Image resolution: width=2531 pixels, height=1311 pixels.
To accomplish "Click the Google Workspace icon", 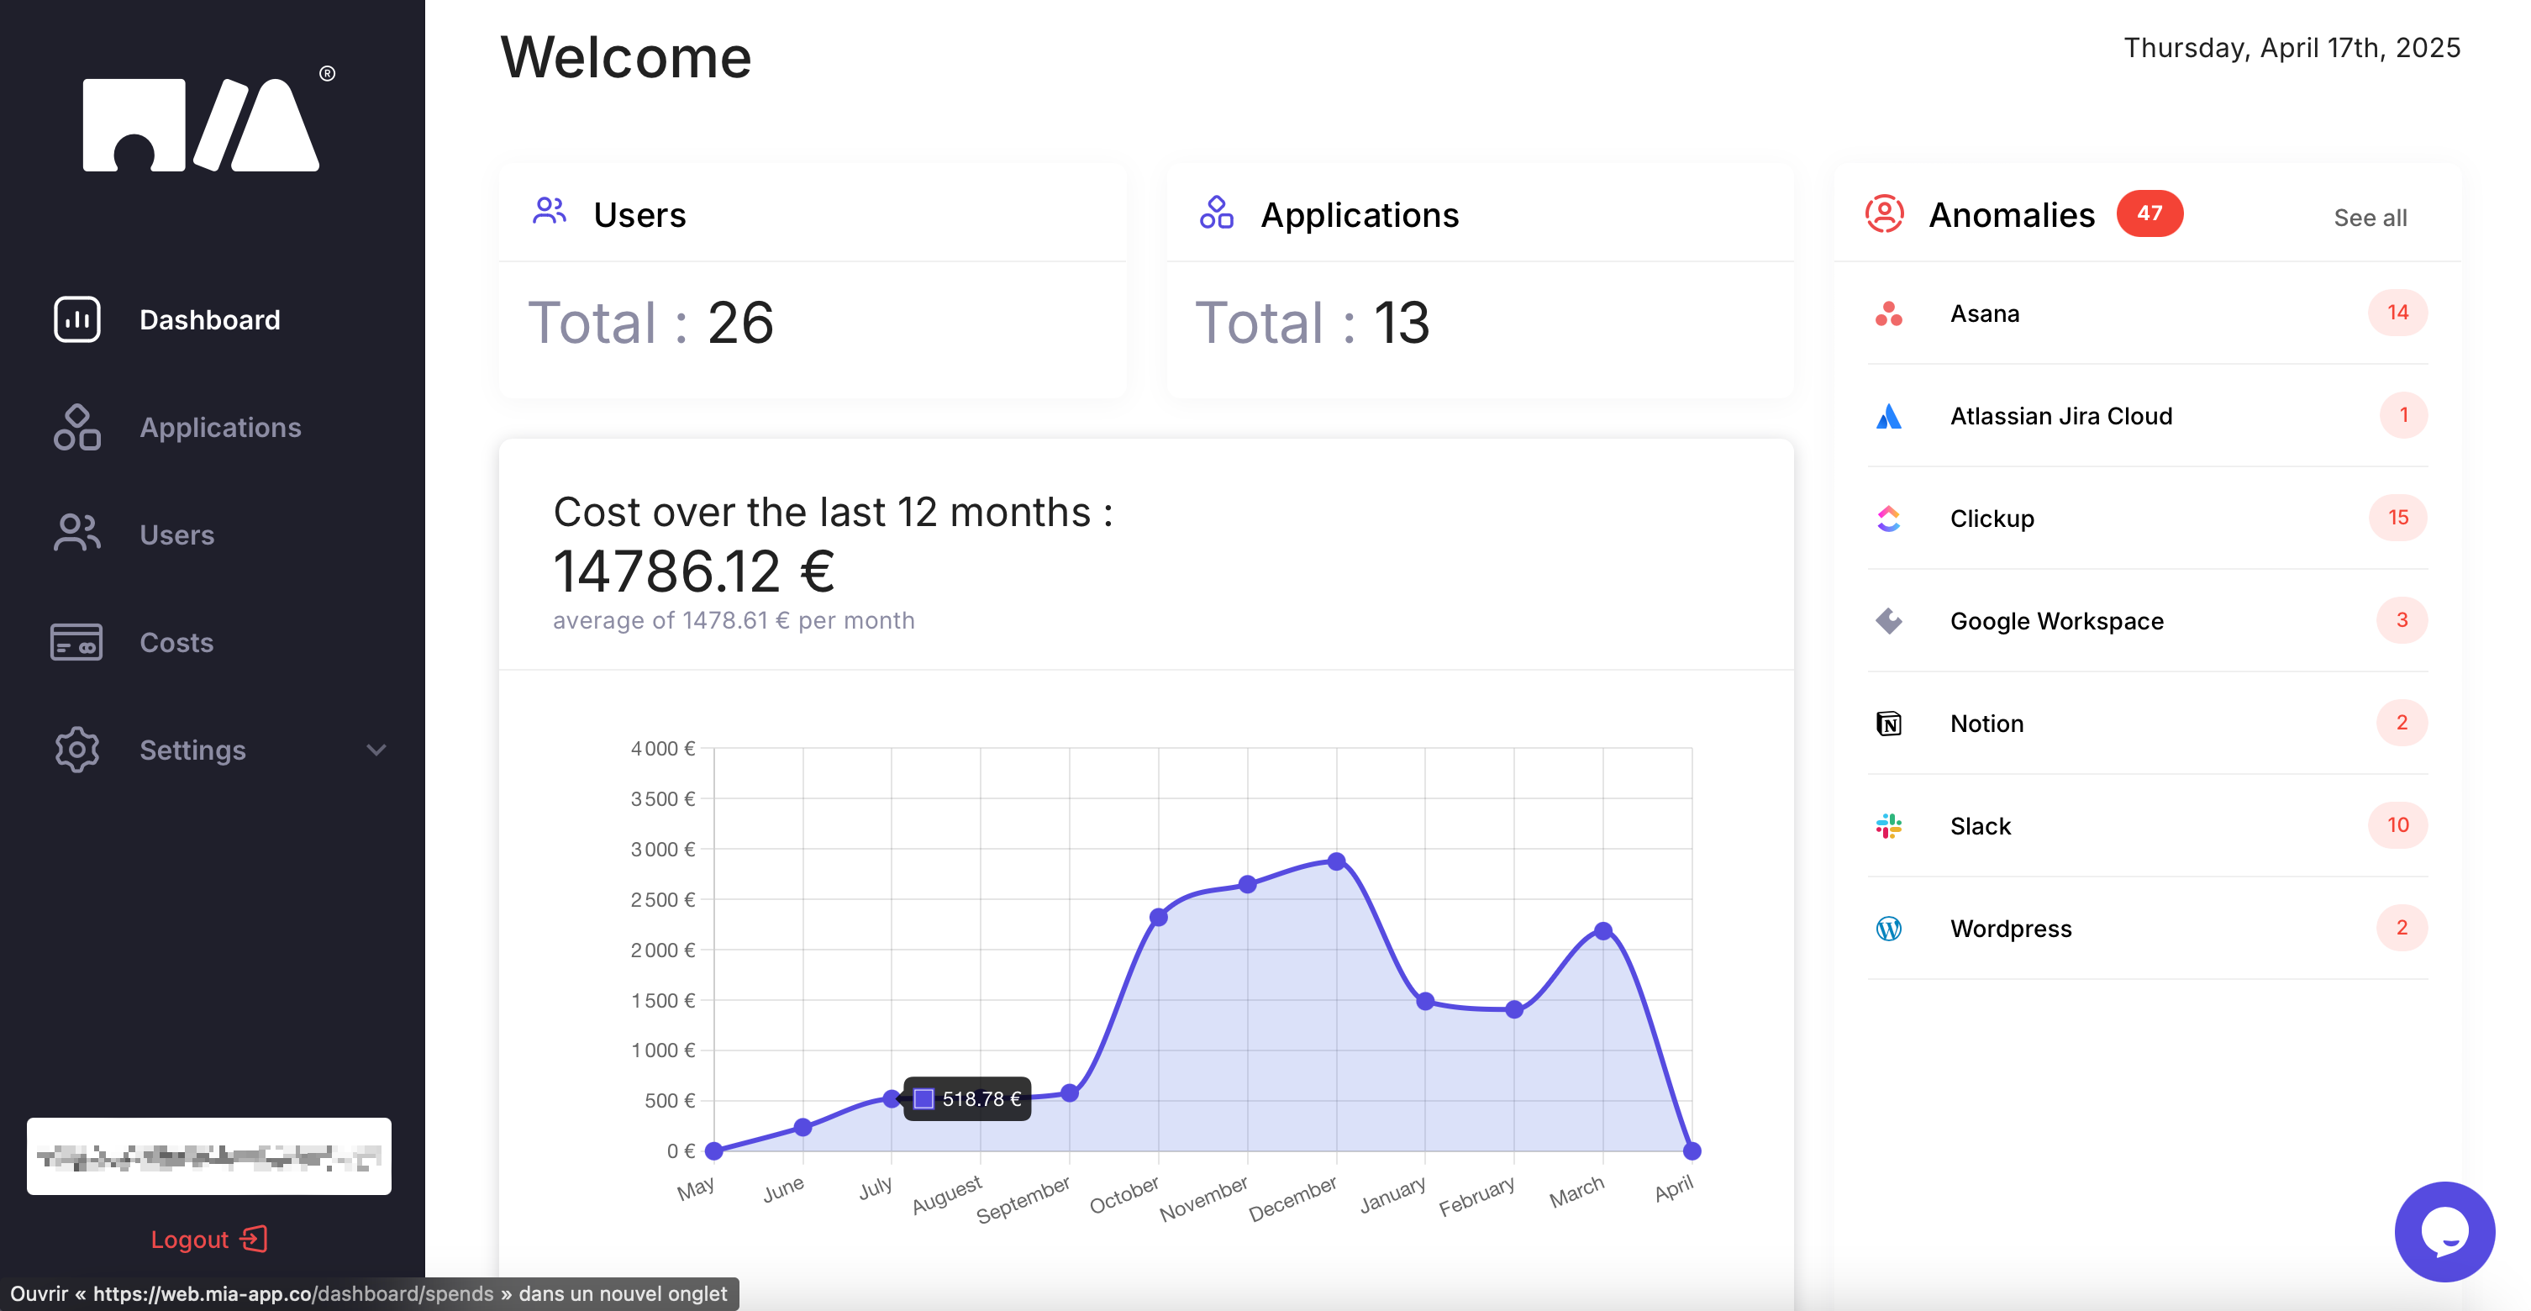I will (x=1887, y=621).
